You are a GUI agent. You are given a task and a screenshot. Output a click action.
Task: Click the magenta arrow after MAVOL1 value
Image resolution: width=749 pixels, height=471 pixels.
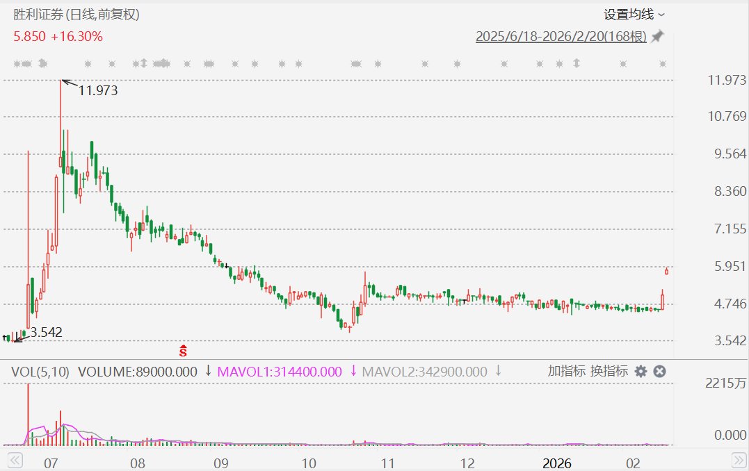pos(353,372)
